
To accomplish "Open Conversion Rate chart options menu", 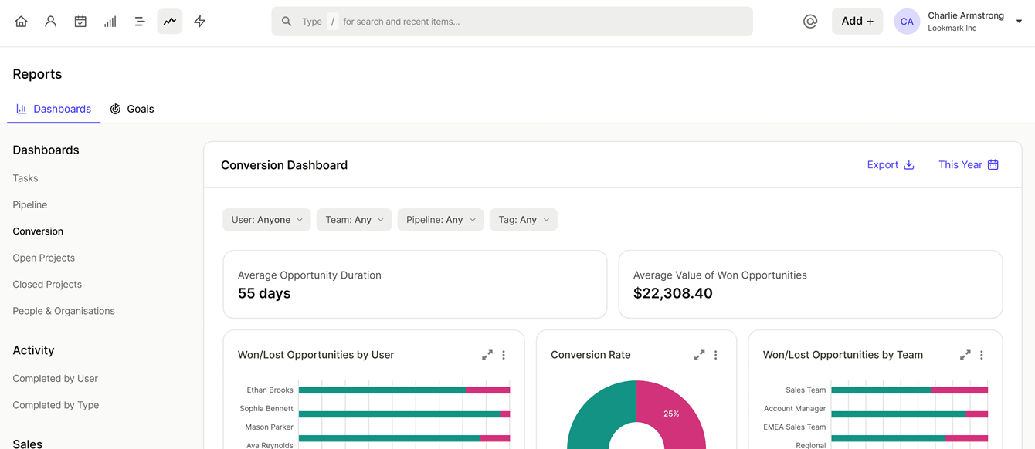I will click(716, 355).
